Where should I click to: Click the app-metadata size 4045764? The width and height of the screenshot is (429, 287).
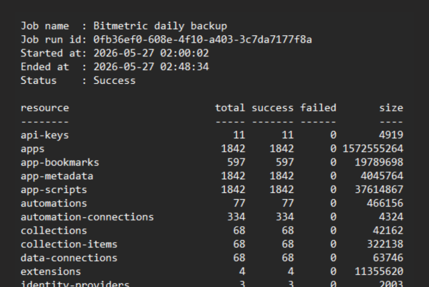[x=382, y=176]
